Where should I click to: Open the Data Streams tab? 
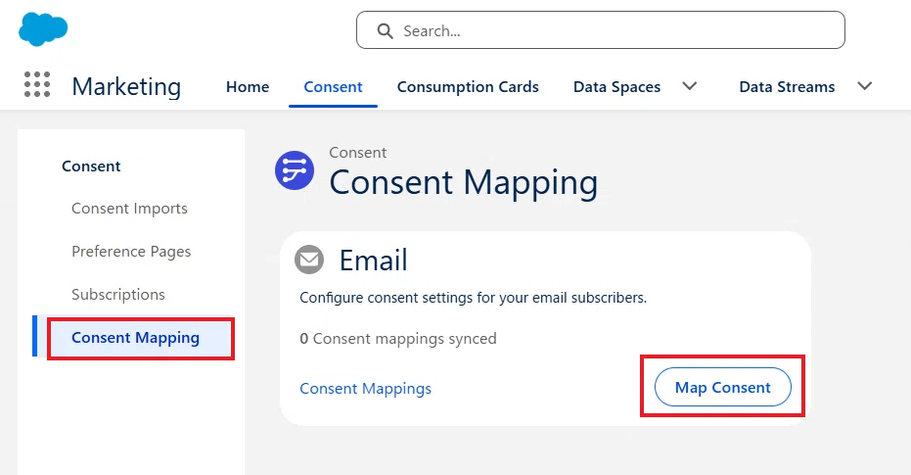click(787, 86)
